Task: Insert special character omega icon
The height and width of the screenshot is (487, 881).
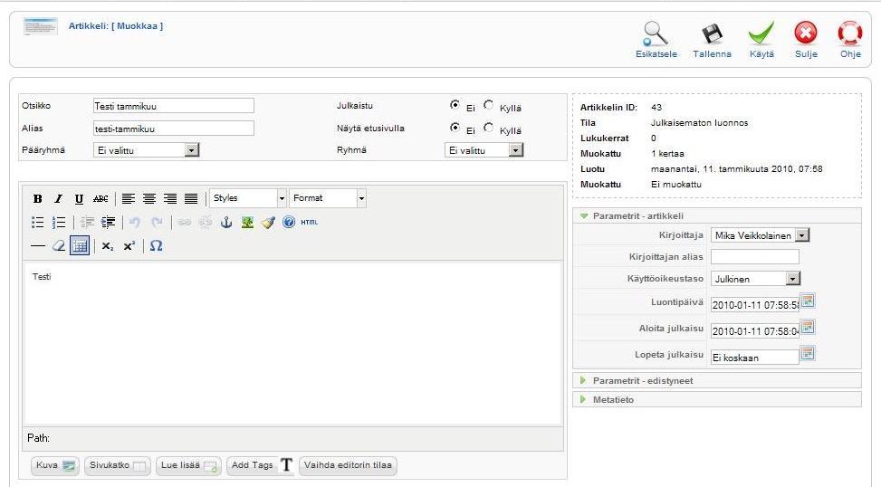Action: [x=157, y=246]
